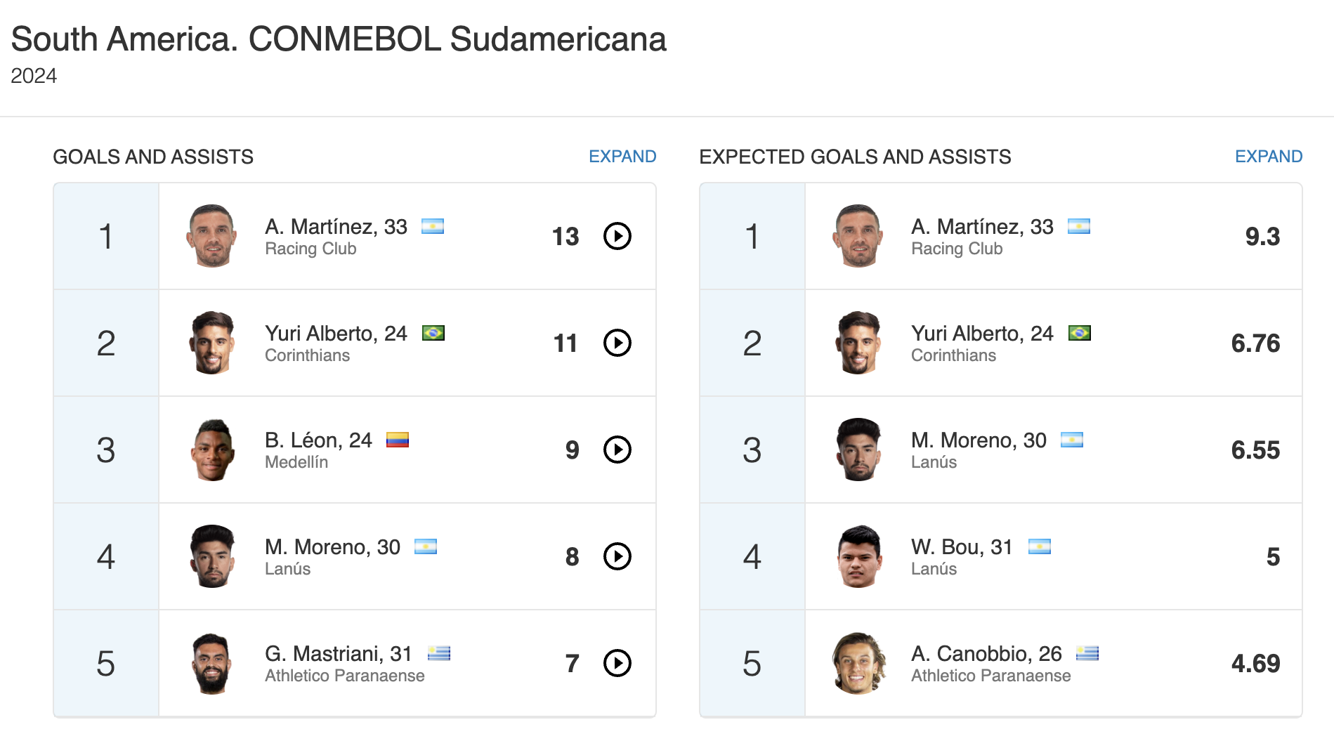This screenshot has width=1334, height=741.
Task: Click Medellín team name
Action: pyautogui.click(x=296, y=462)
